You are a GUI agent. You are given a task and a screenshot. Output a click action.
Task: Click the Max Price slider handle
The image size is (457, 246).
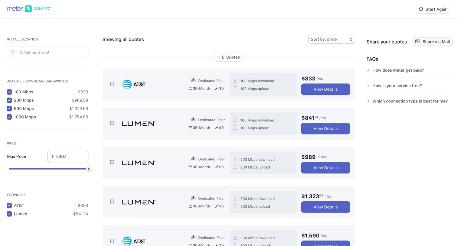coord(89,169)
